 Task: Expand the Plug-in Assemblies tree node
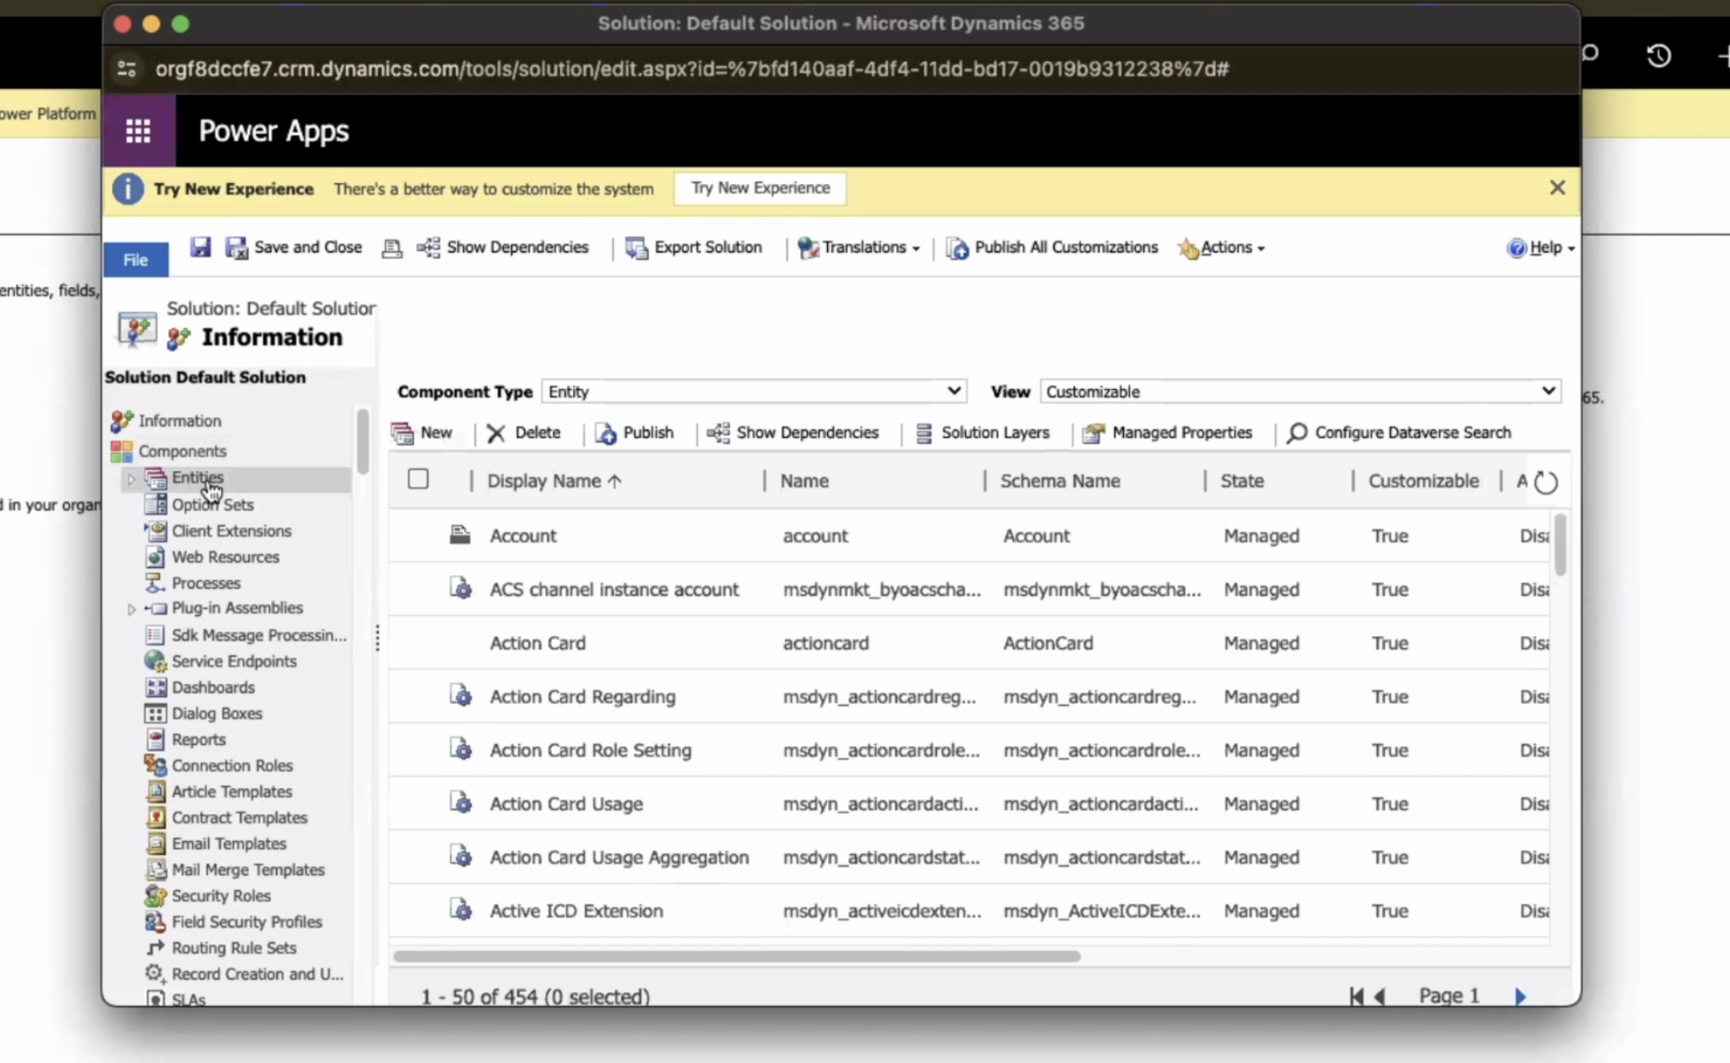[131, 608]
